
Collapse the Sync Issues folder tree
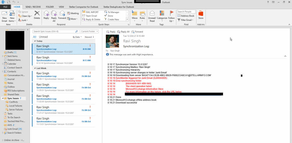click(x=3, y=98)
